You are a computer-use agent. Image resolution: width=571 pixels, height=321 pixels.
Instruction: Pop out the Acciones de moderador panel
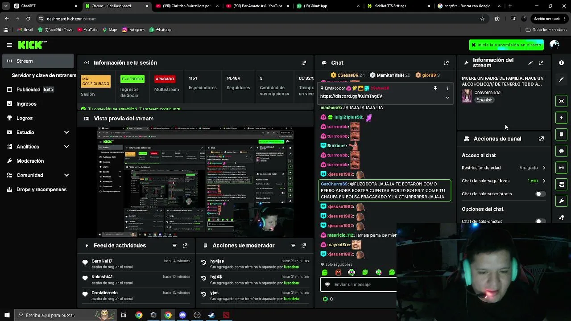pyautogui.click(x=304, y=246)
